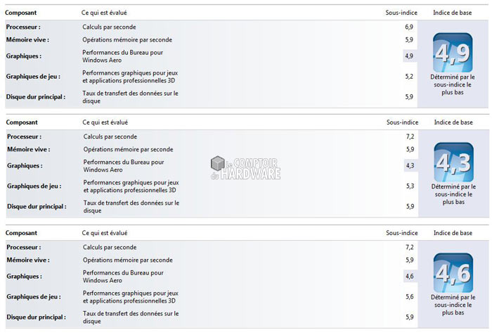Click the Comptoir du Hardware cube logo
The height and width of the screenshot is (335, 492).
click(218, 164)
